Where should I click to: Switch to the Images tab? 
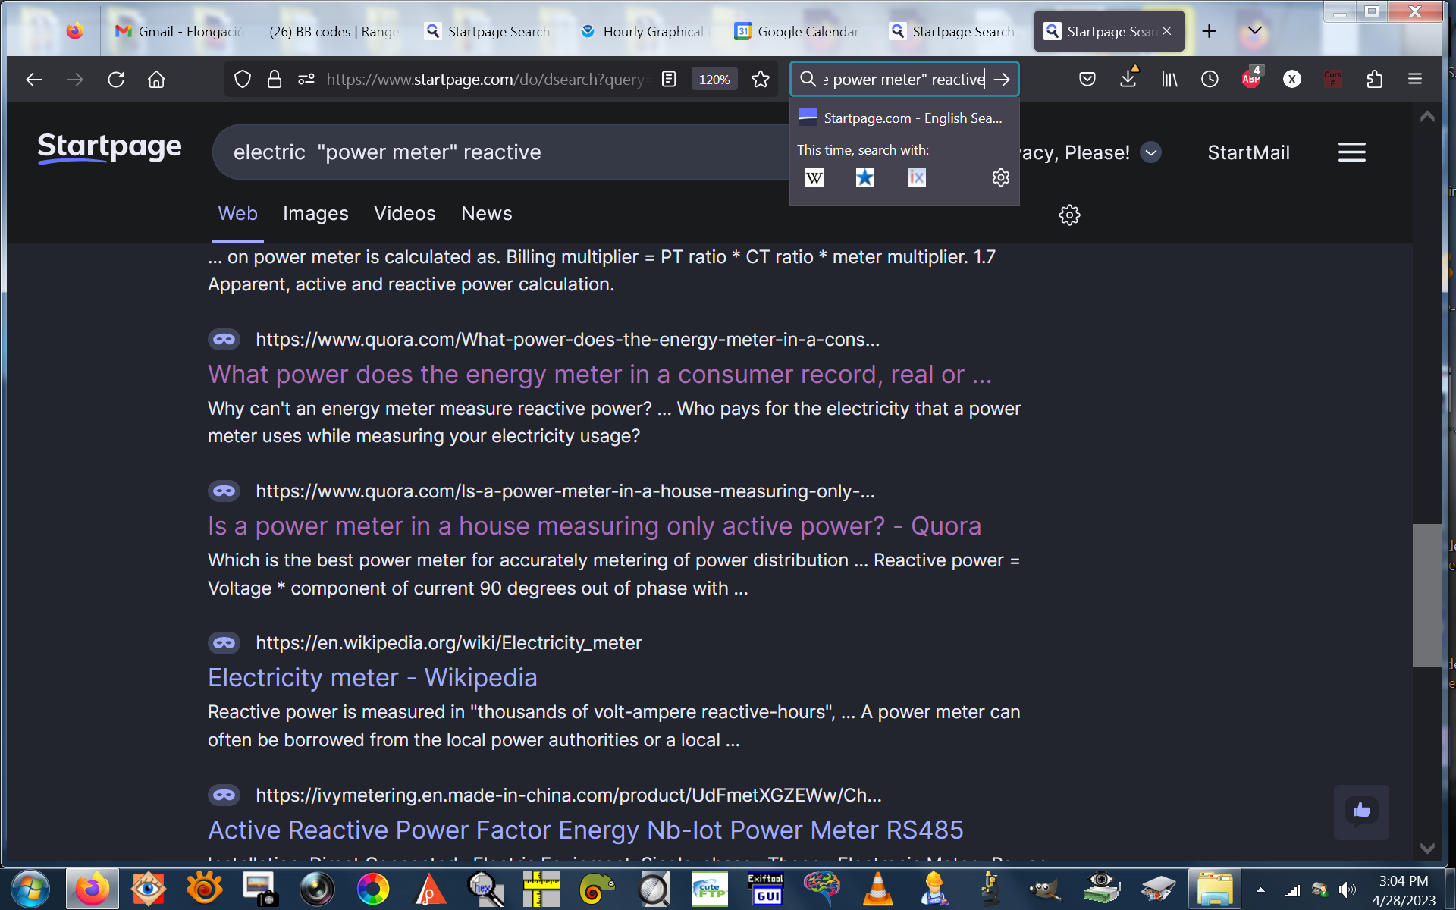315,214
